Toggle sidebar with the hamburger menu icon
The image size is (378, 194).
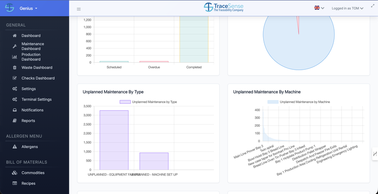78,9
